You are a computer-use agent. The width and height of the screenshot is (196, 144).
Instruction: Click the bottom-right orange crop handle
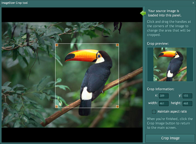pos(117,106)
